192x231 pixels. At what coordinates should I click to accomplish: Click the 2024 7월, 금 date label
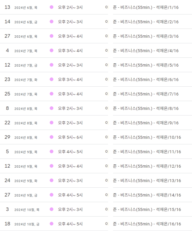pos(26,65)
